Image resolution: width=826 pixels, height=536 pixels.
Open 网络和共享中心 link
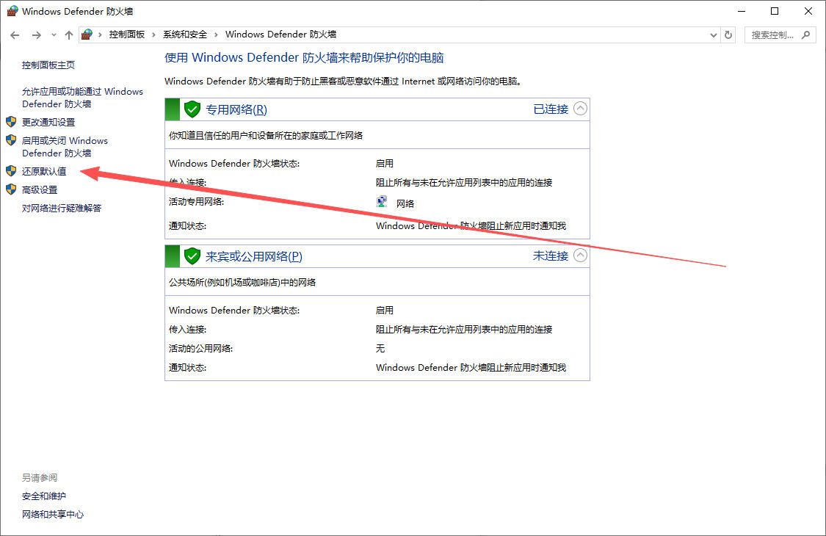53,515
